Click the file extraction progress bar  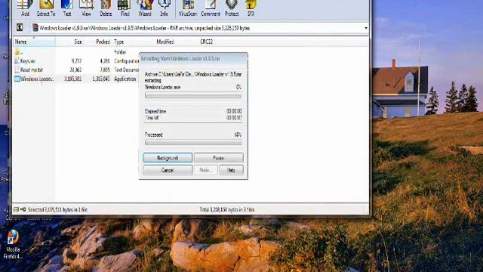pyautogui.click(x=193, y=96)
